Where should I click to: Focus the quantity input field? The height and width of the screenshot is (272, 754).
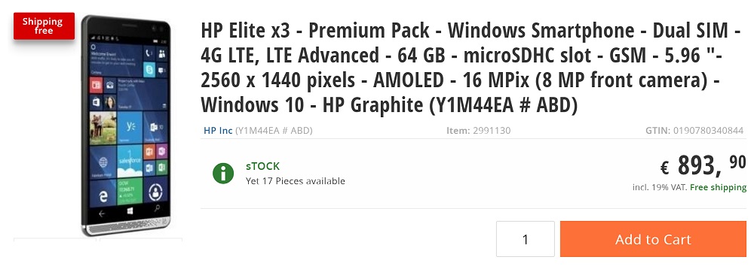525,239
